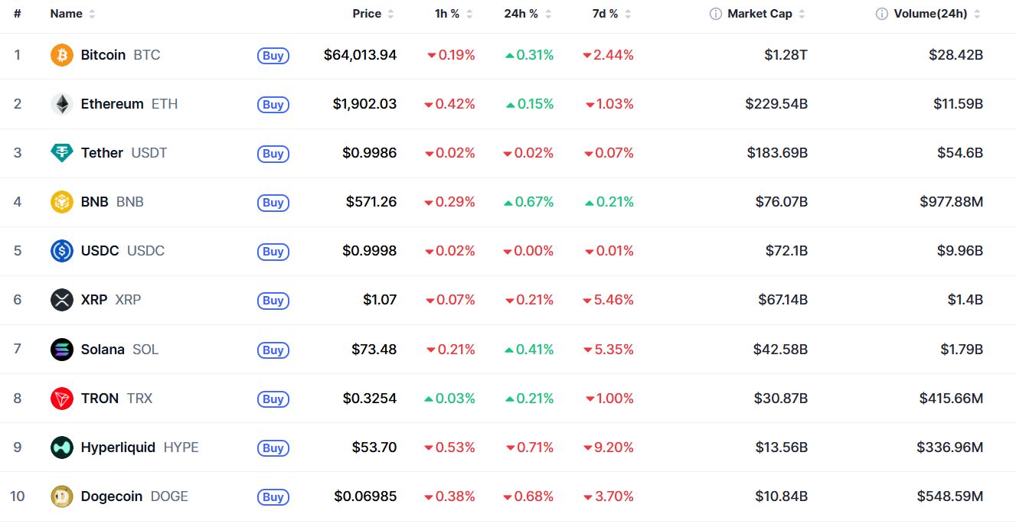Sort by the 7d % column
Screen dimensions: 1016x524
pos(612,14)
